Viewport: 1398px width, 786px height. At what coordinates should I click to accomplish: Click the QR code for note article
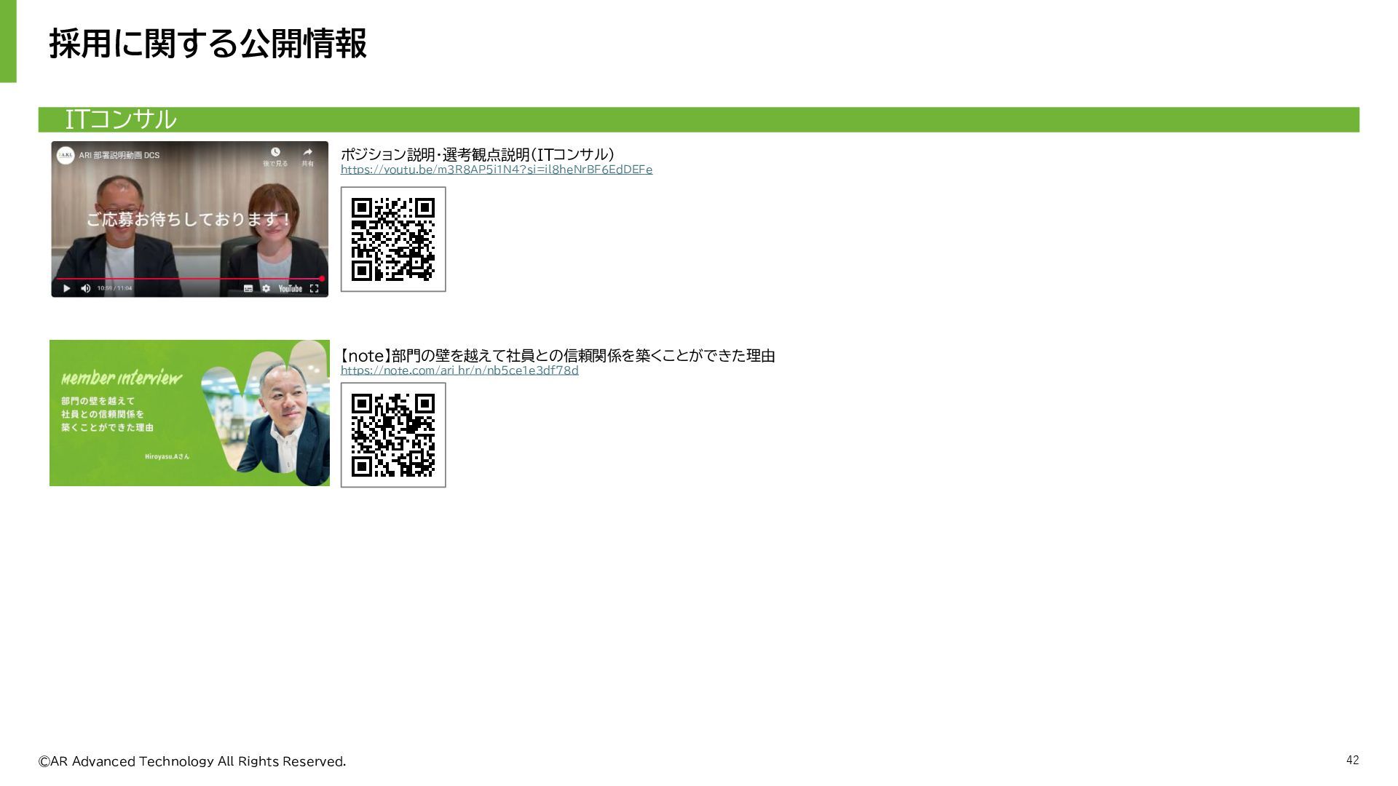(x=393, y=435)
